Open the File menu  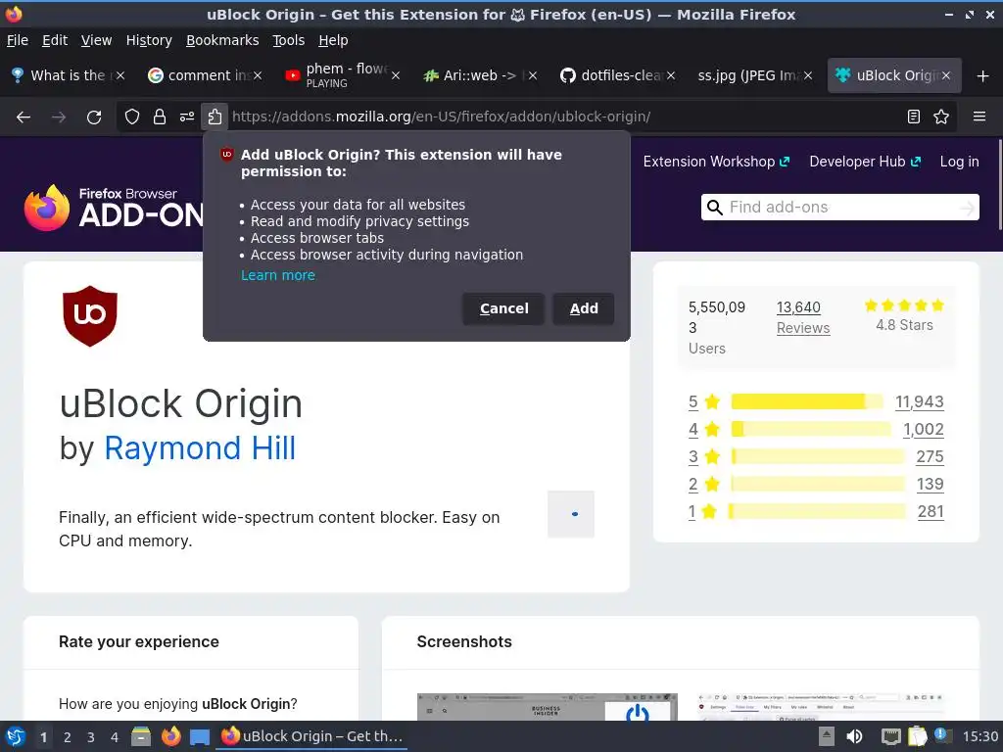(18, 40)
